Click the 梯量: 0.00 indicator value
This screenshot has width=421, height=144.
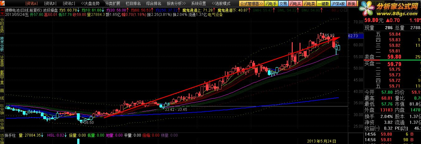click(x=169, y=135)
